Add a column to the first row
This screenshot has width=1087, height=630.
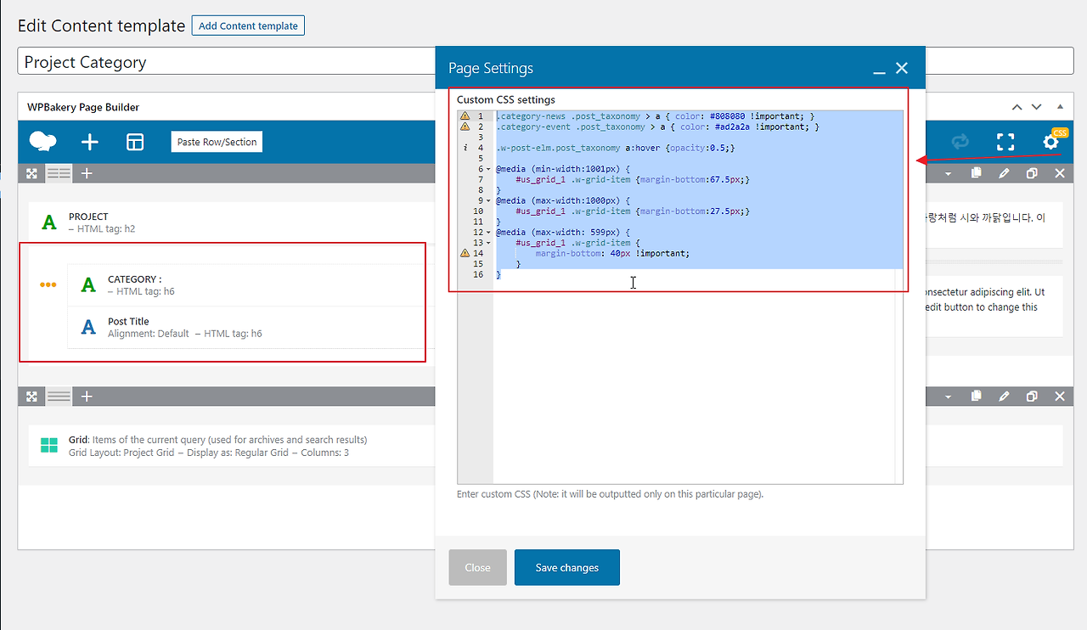coord(87,173)
